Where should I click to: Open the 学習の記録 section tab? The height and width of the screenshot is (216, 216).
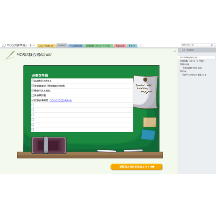pyautogui.click(x=120, y=46)
